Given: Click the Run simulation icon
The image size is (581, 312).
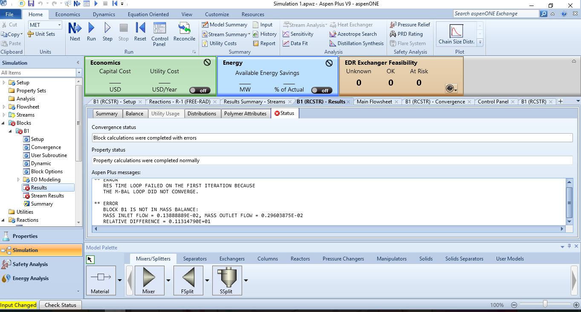Looking at the screenshot, I should tap(91, 32).
